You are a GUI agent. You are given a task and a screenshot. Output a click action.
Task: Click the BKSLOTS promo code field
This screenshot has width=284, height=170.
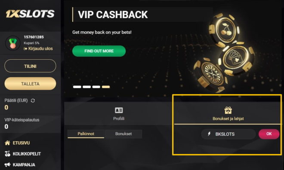tap(228, 134)
